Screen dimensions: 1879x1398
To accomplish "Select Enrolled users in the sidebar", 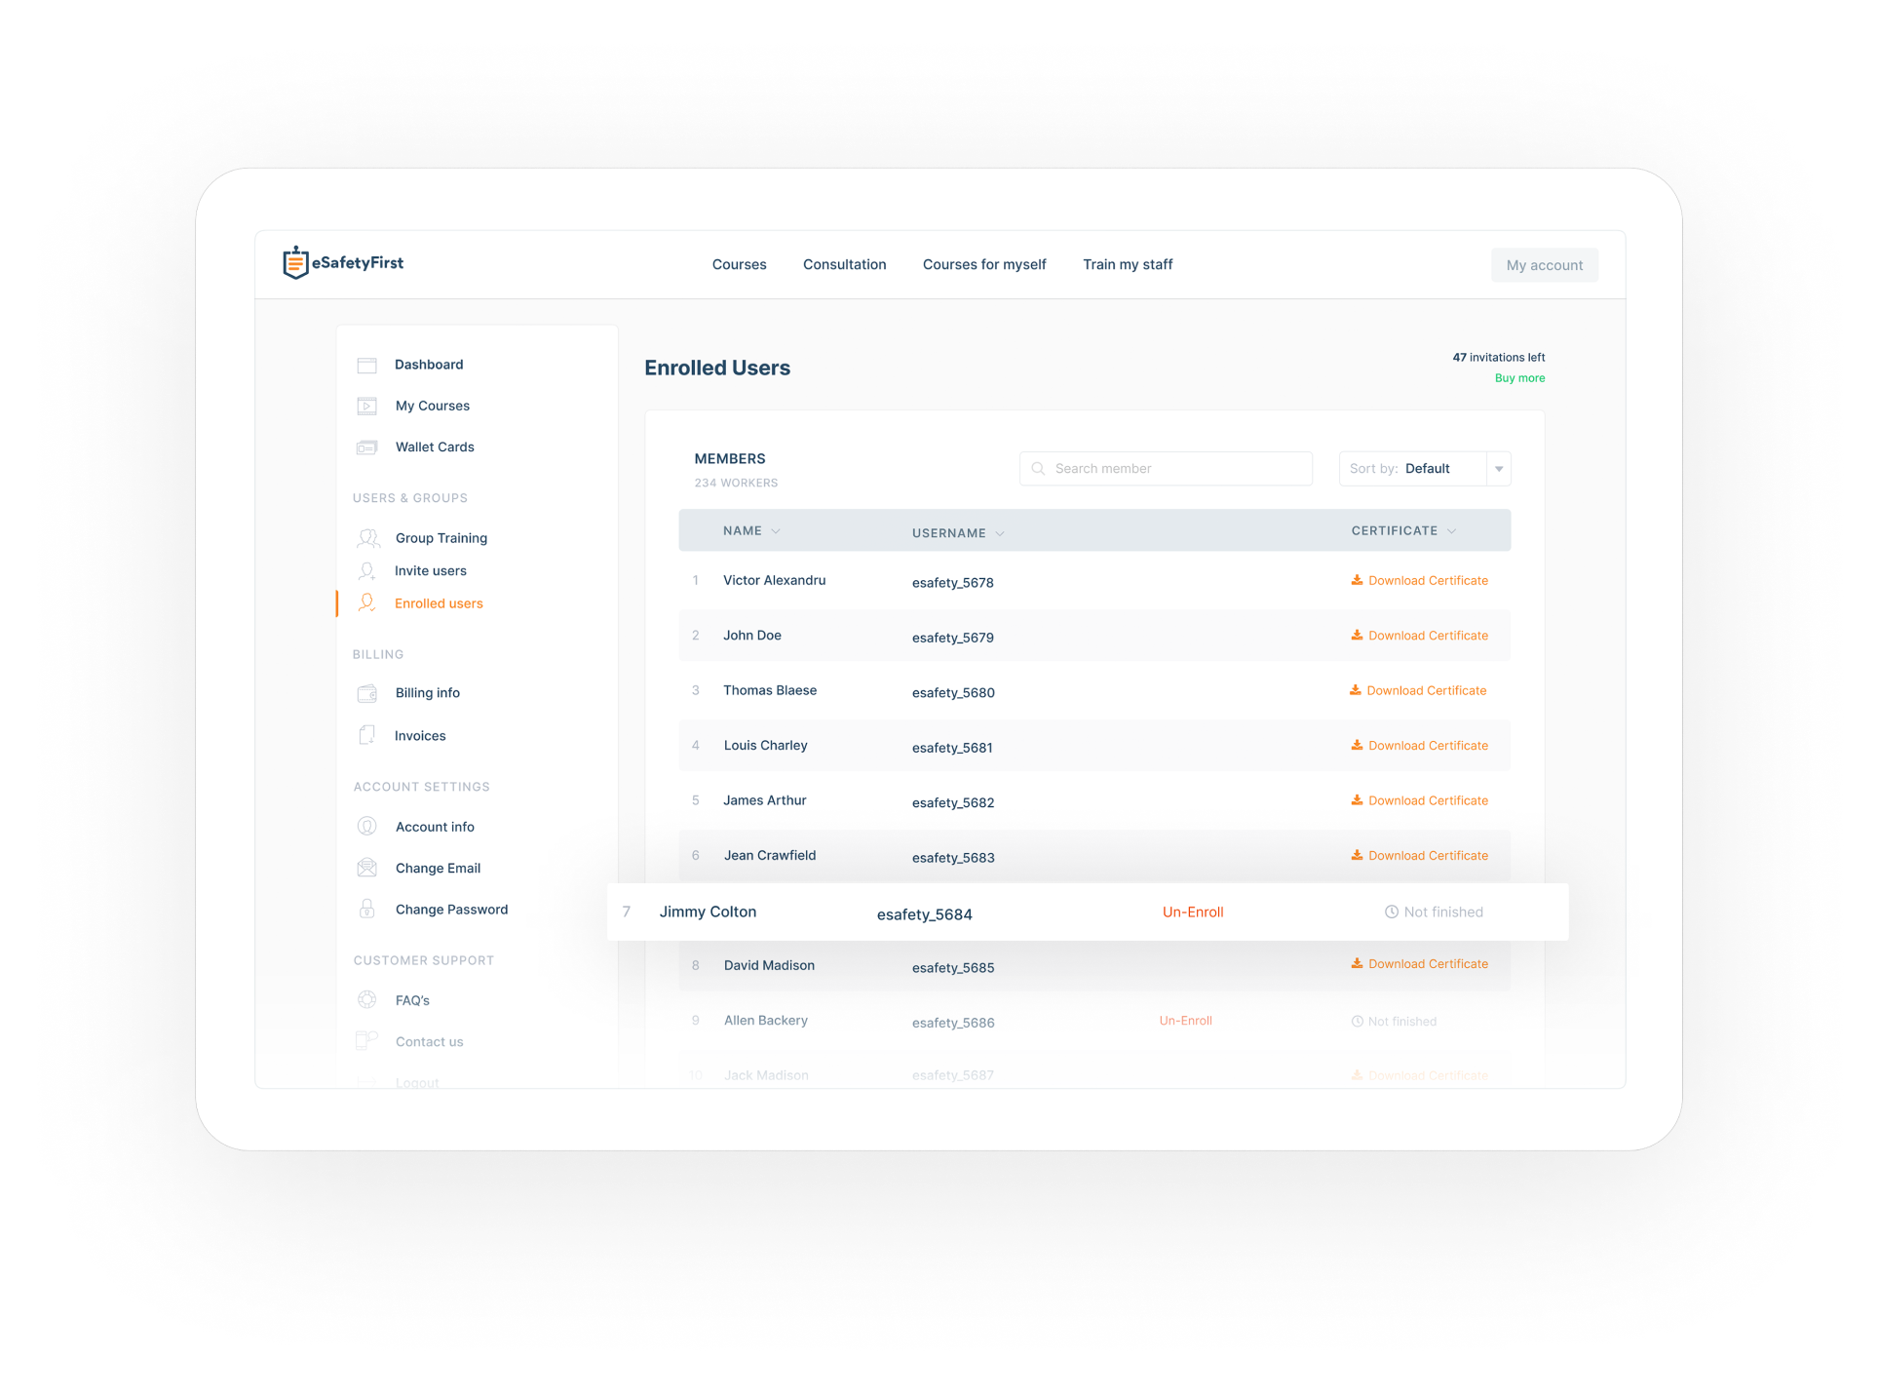I will (x=439, y=604).
